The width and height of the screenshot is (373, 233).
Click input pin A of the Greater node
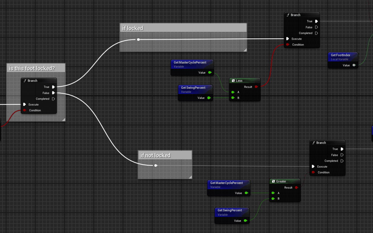tap(273, 193)
